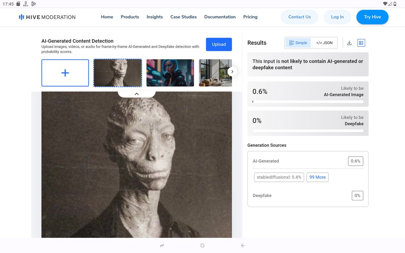Open the Products menu
The width and height of the screenshot is (405, 253).
pos(130,17)
